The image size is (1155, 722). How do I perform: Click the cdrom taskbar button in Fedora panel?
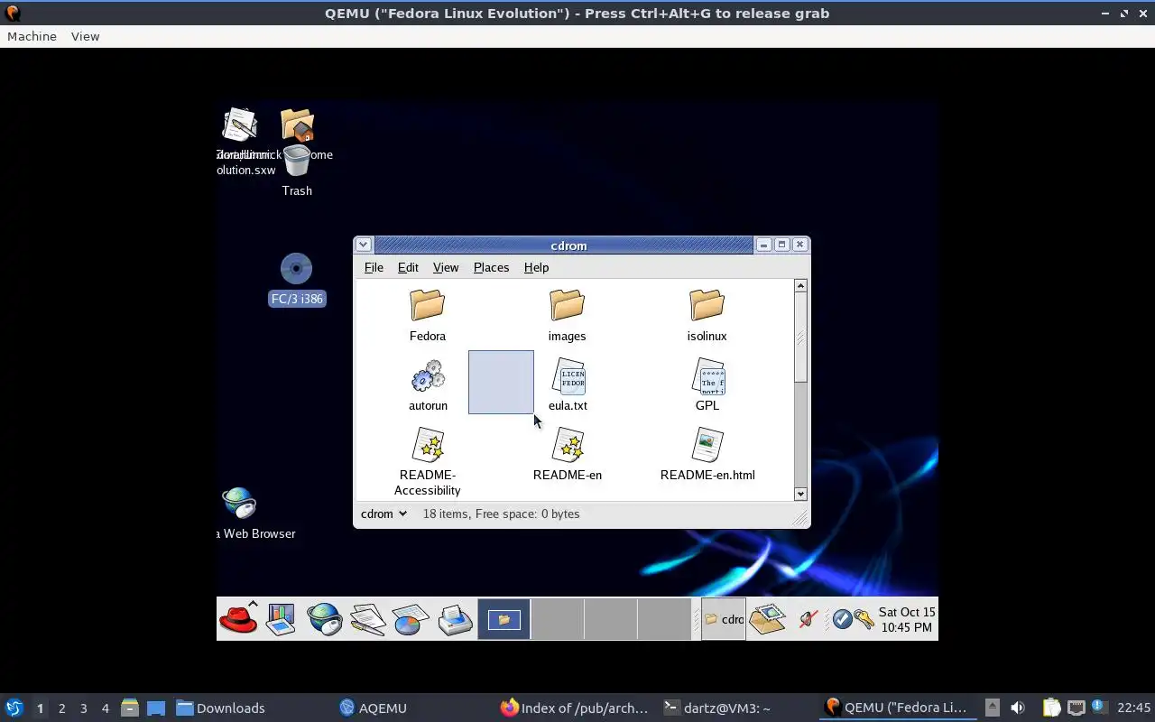click(724, 619)
